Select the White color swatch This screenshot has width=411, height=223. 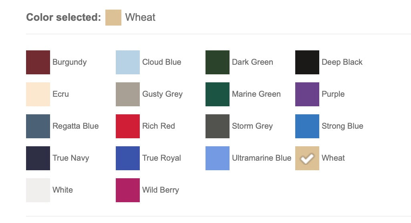(38, 190)
